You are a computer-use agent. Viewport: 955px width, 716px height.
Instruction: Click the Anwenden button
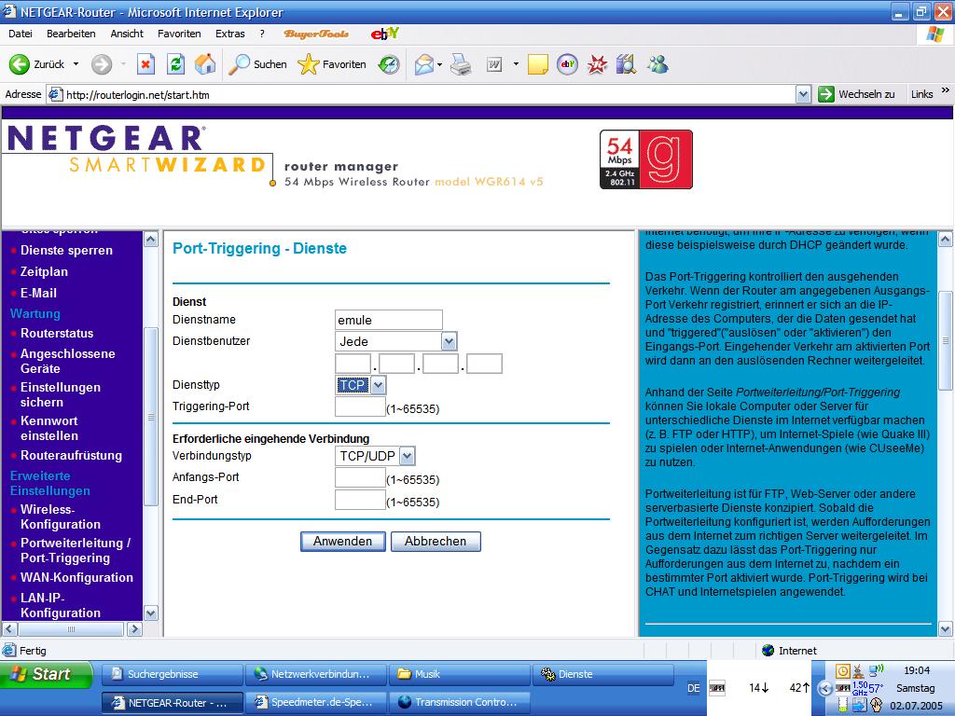(343, 542)
